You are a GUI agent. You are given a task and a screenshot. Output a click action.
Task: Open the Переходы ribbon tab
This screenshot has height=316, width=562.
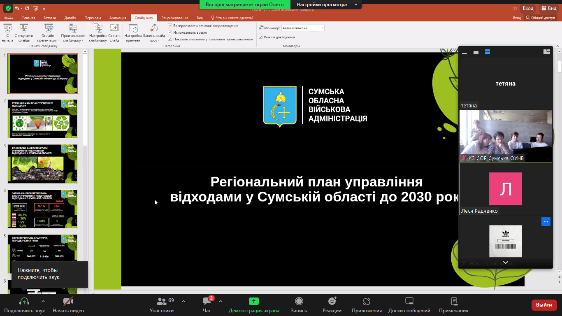(x=93, y=18)
